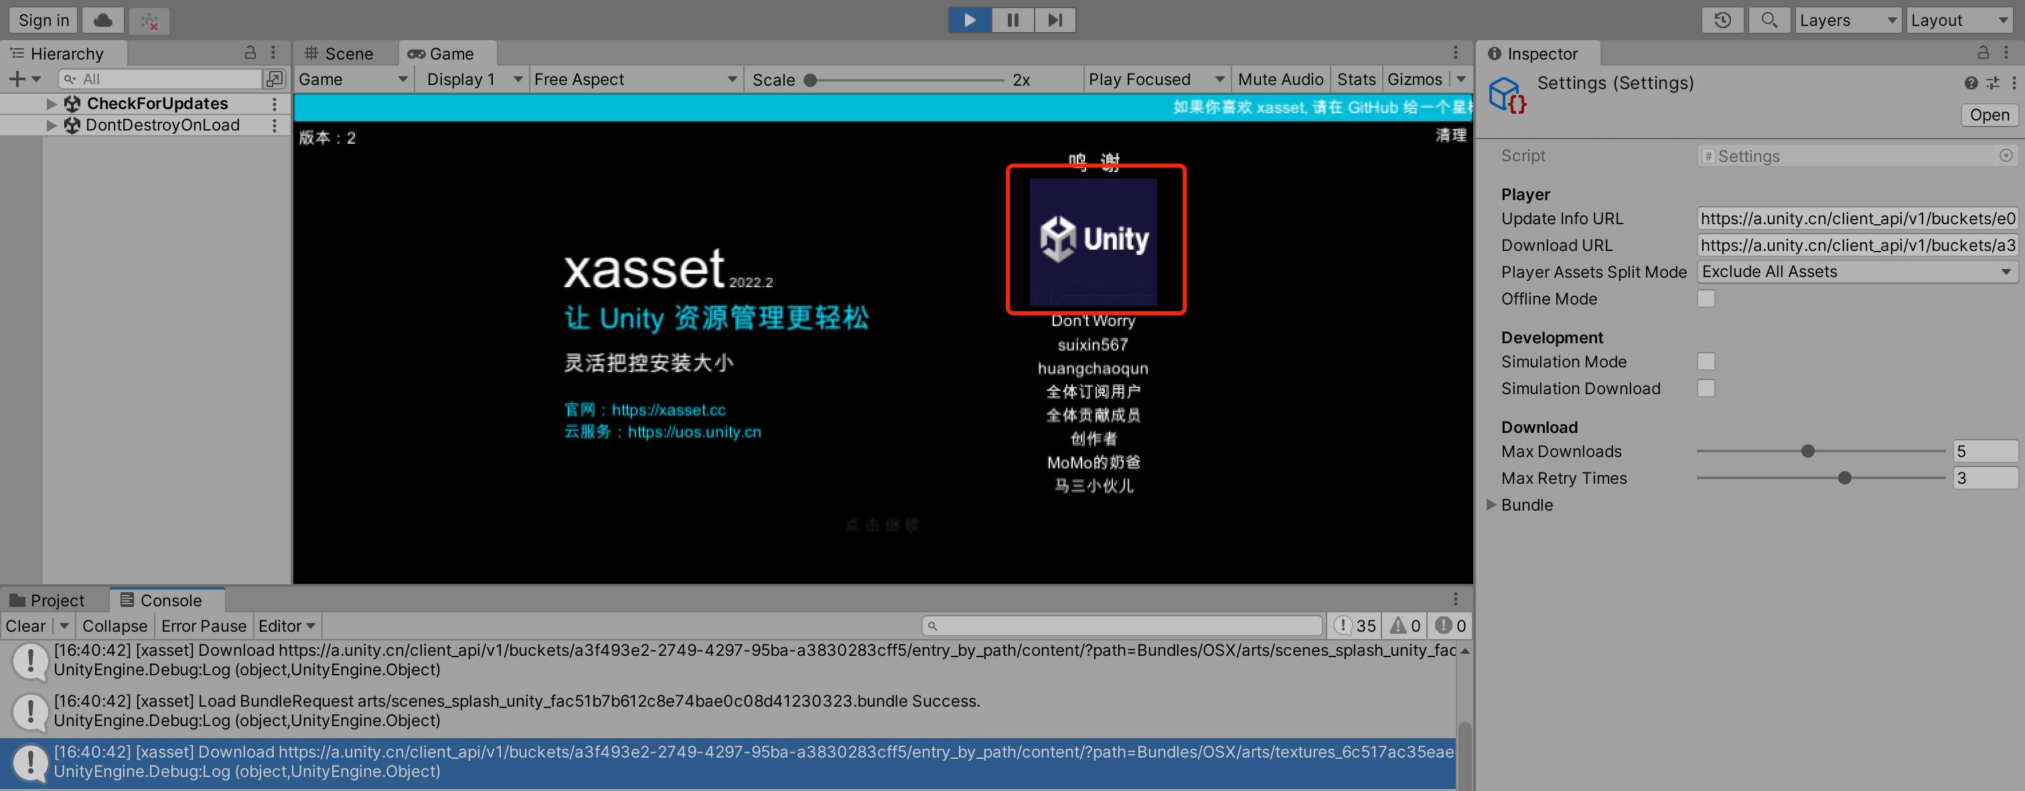Click the global search magnifier icon
The height and width of the screenshot is (791, 2025).
pyautogui.click(x=1768, y=21)
